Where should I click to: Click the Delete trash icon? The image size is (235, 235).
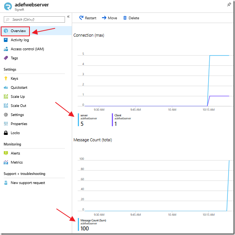click(x=125, y=18)
